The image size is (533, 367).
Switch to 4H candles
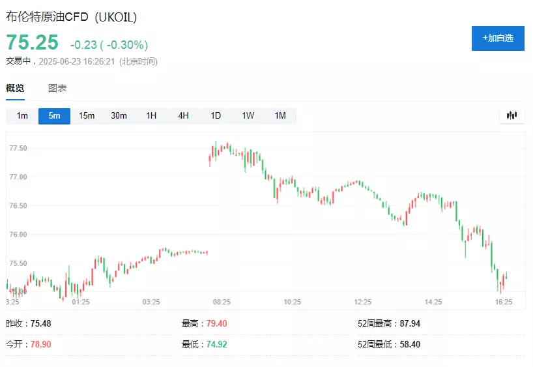point(183,116)
